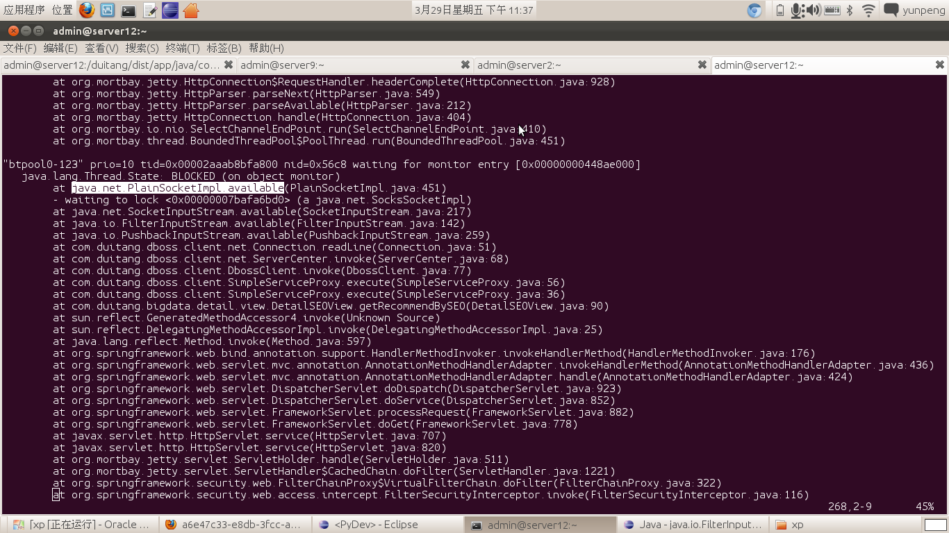Open the chat status bubble icon
This screenshot has height=533, width=949.
point(891,10)
